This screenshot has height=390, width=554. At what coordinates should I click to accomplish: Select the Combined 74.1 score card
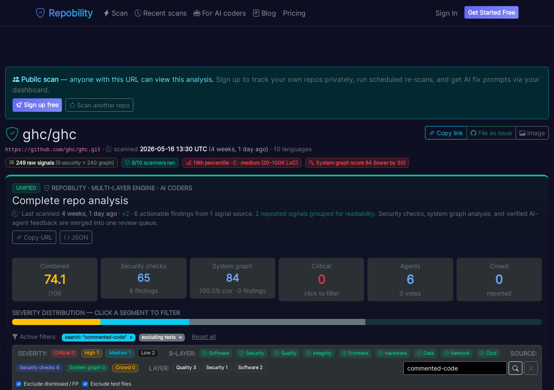pos(55,279)
